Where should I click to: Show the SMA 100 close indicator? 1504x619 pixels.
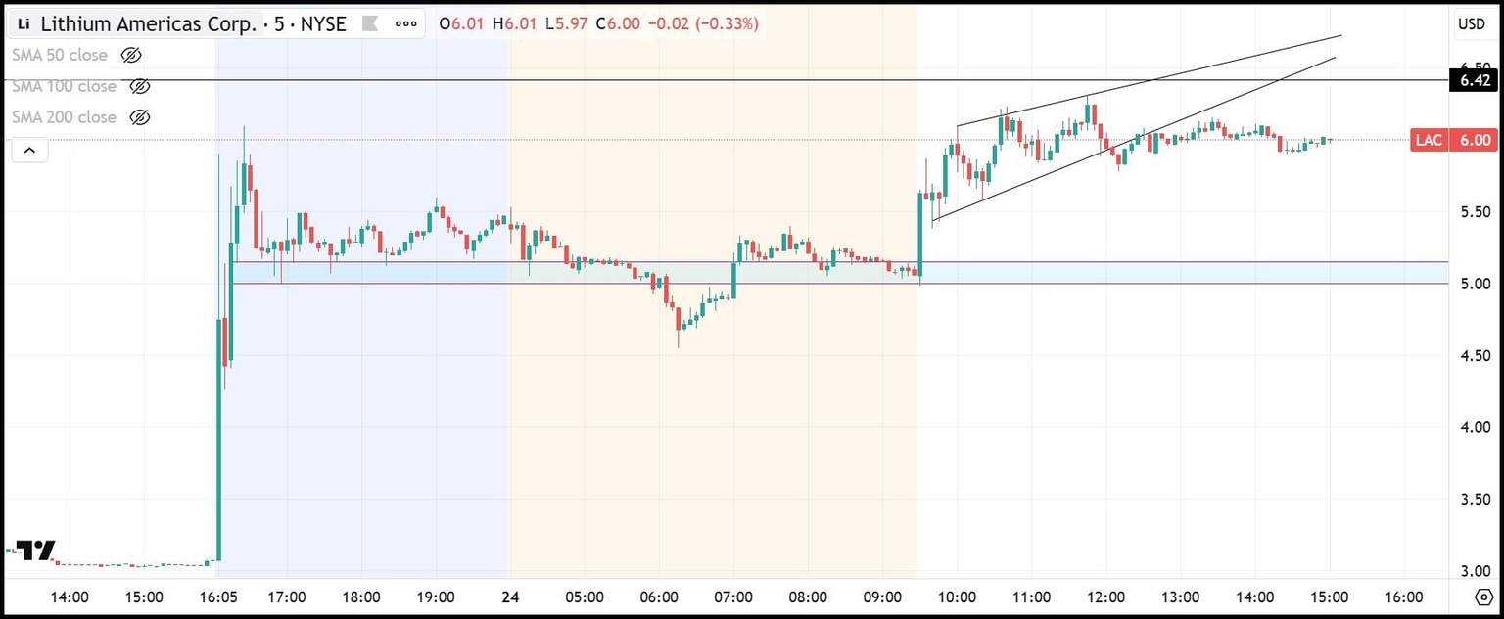tap(140, 86)
